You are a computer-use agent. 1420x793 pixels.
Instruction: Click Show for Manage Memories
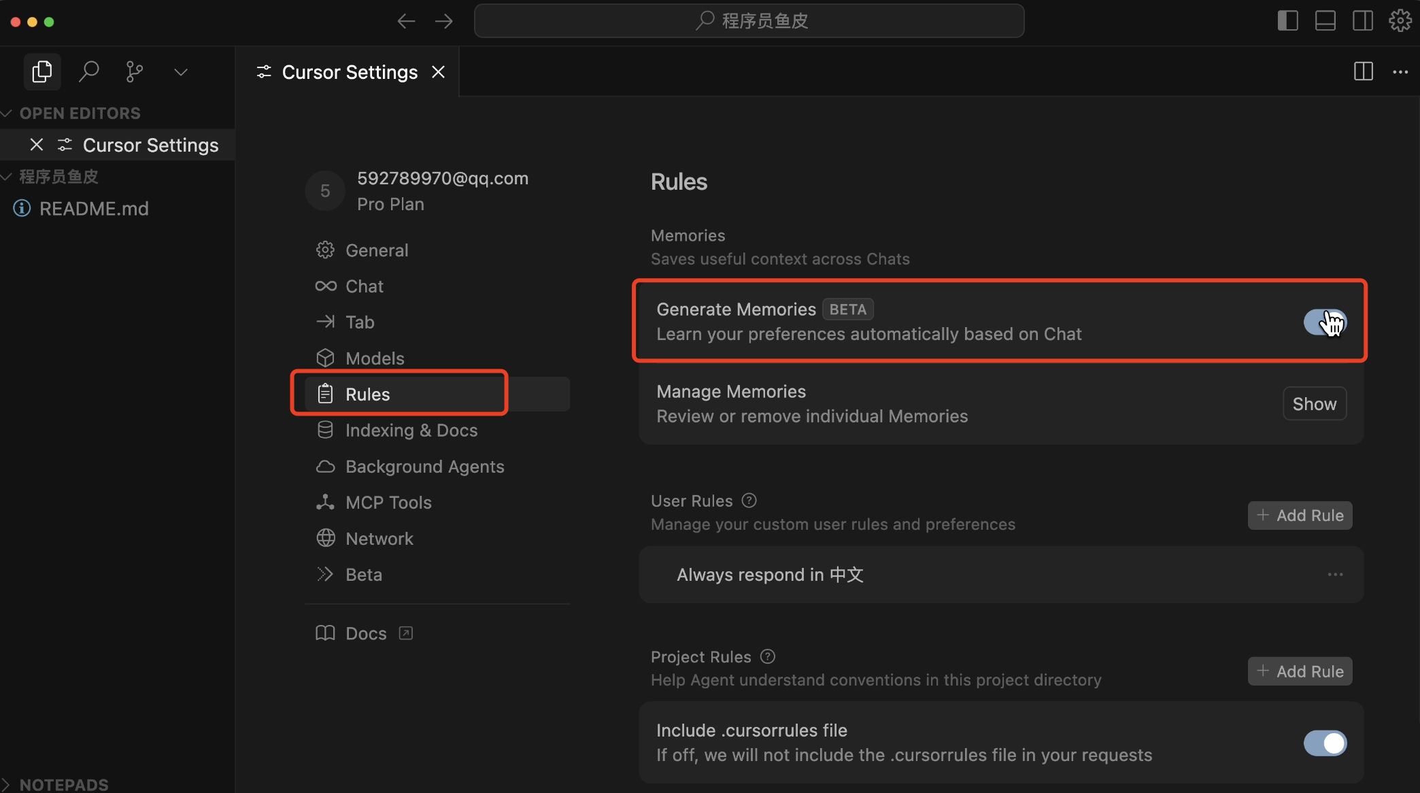(1314, 404)
